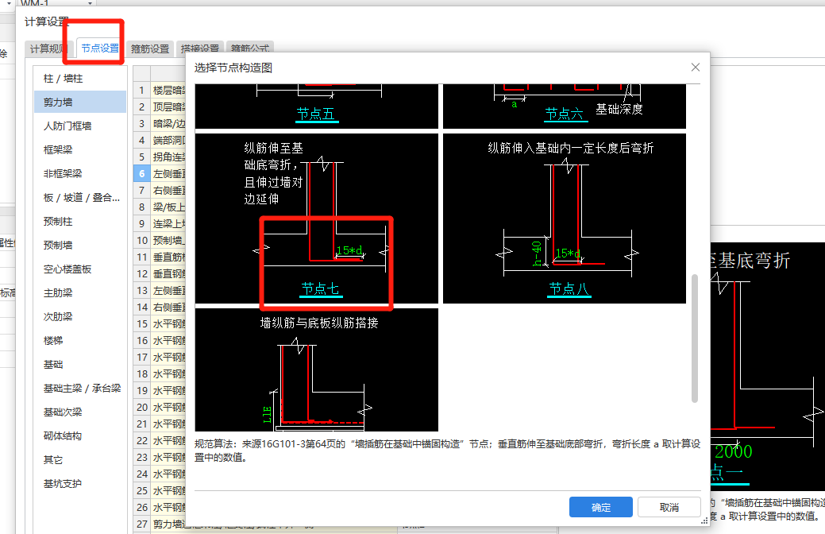The image size is (825, 534).
Task: Switch to the 节点设置 tab
Action: (x=100, y=48)
